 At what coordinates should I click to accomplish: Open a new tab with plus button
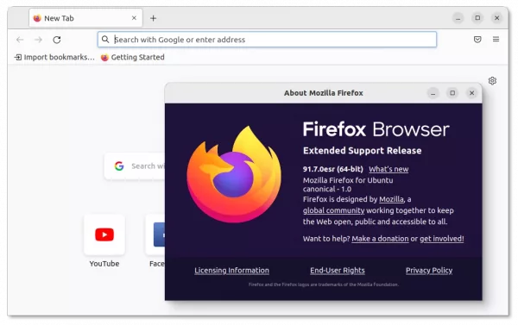click(153, 18)
